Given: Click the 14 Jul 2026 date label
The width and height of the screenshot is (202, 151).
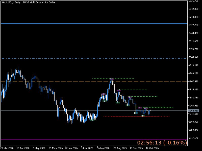Looking at the screenshot, I should tap(87, 148).
